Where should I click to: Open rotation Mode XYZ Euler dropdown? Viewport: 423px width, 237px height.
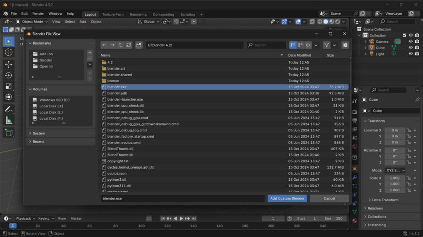(x=395, y=170)
